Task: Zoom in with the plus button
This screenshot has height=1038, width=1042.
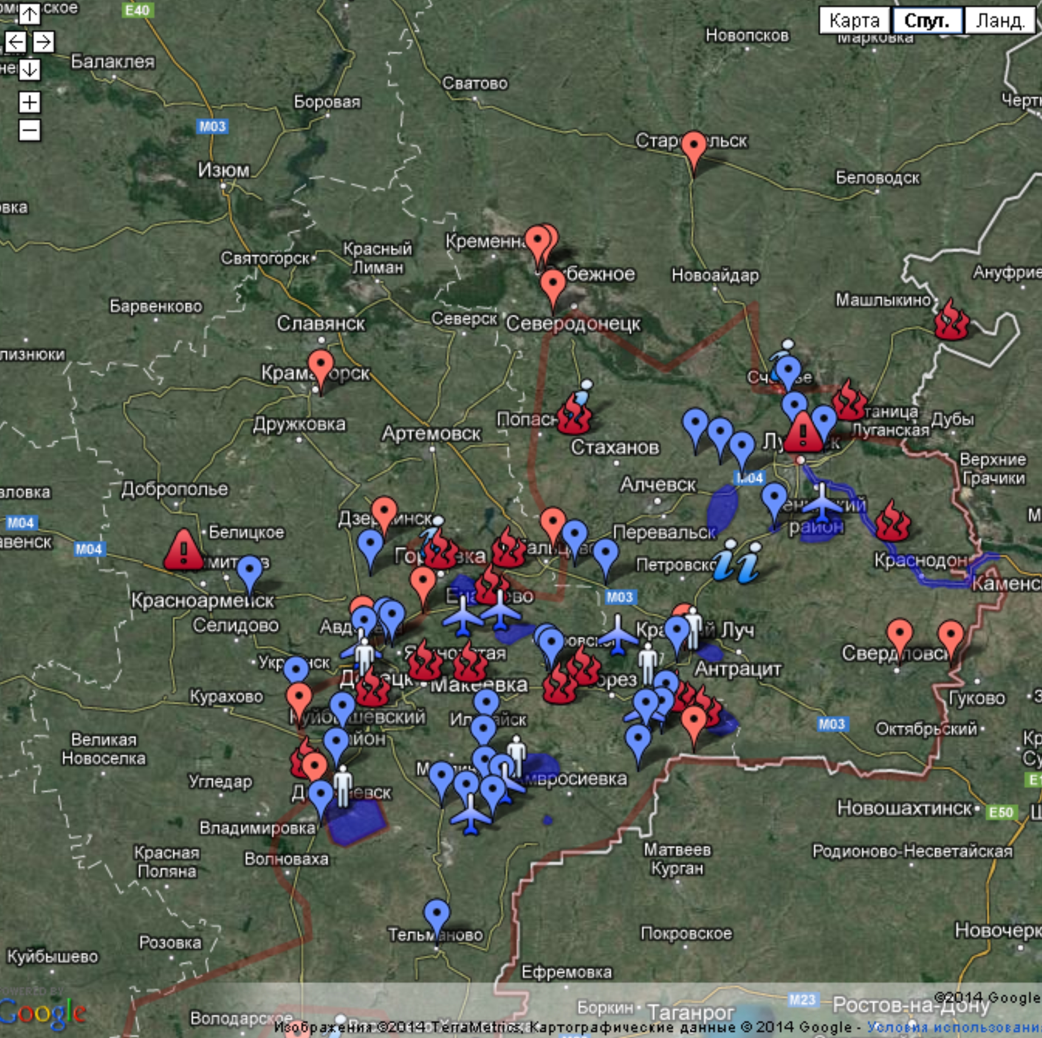Action: 30,102
